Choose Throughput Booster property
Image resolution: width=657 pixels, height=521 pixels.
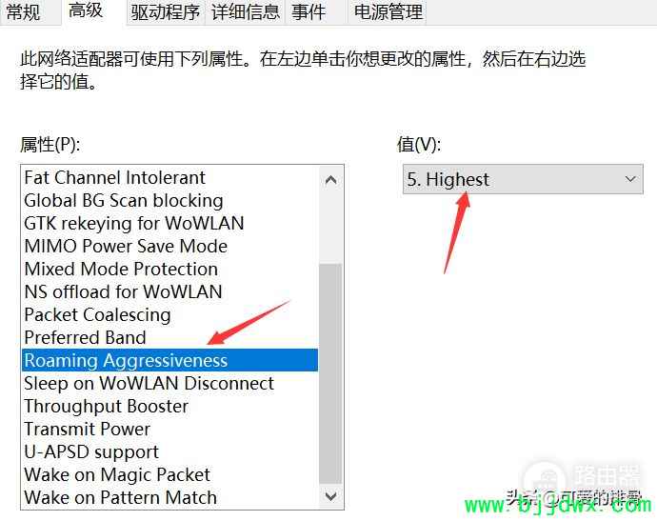coord(169,406)
